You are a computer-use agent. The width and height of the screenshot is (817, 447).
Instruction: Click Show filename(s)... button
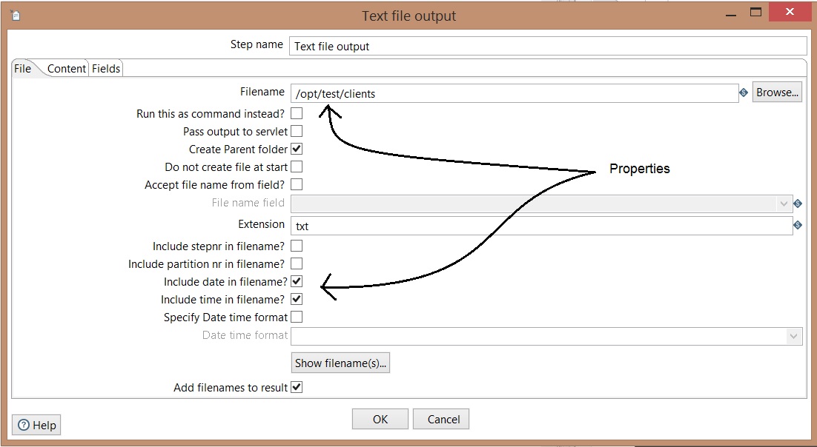(x=340, y=363)
